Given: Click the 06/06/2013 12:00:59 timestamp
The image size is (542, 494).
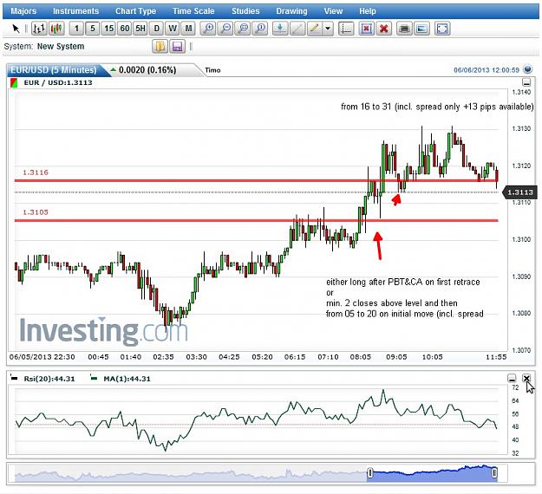Looking at the screenshot, I should (486, 70).
